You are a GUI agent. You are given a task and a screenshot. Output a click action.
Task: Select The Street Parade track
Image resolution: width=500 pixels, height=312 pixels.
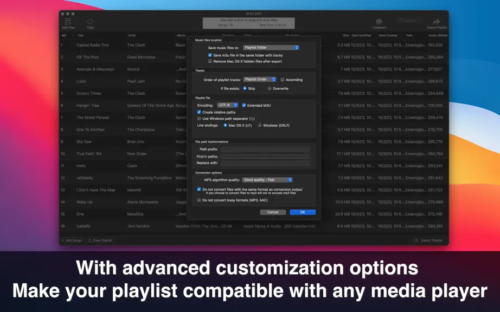(x=93, y=118)
